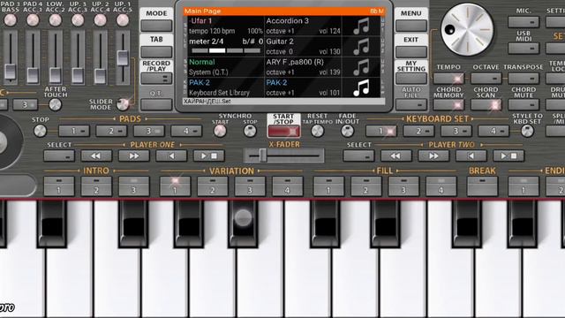Toggle the Start/Stop button

pyautogui.click(x=283, y=132)
